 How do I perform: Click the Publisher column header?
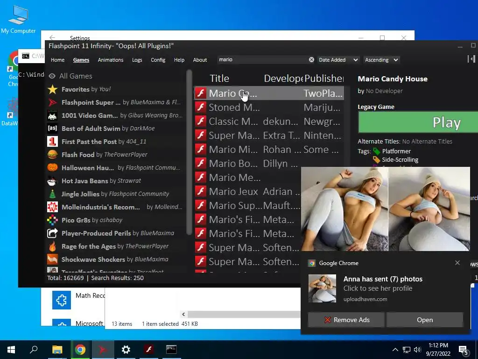point(324,79)
